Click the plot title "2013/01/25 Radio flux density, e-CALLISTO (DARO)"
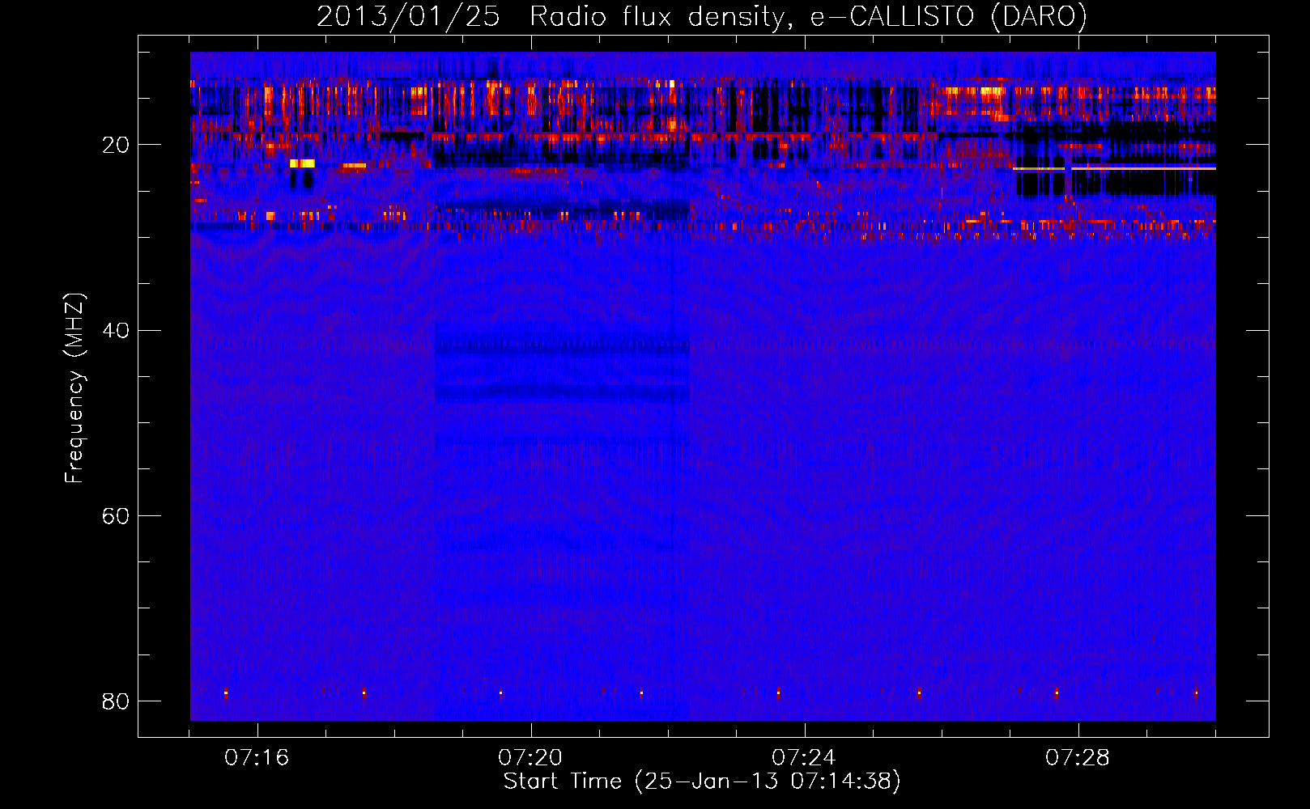Viewport: 1310px width, 809px height. (701, 17)
